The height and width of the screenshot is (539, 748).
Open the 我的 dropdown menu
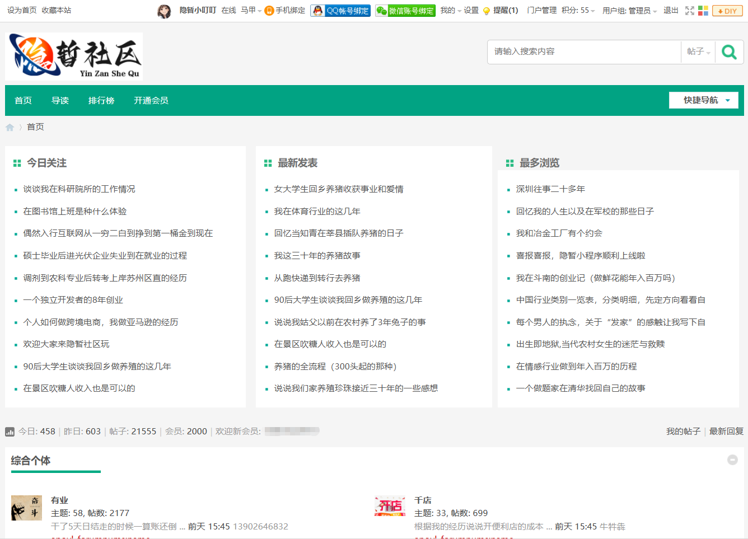pyautogui.click(x=451, y=11)
